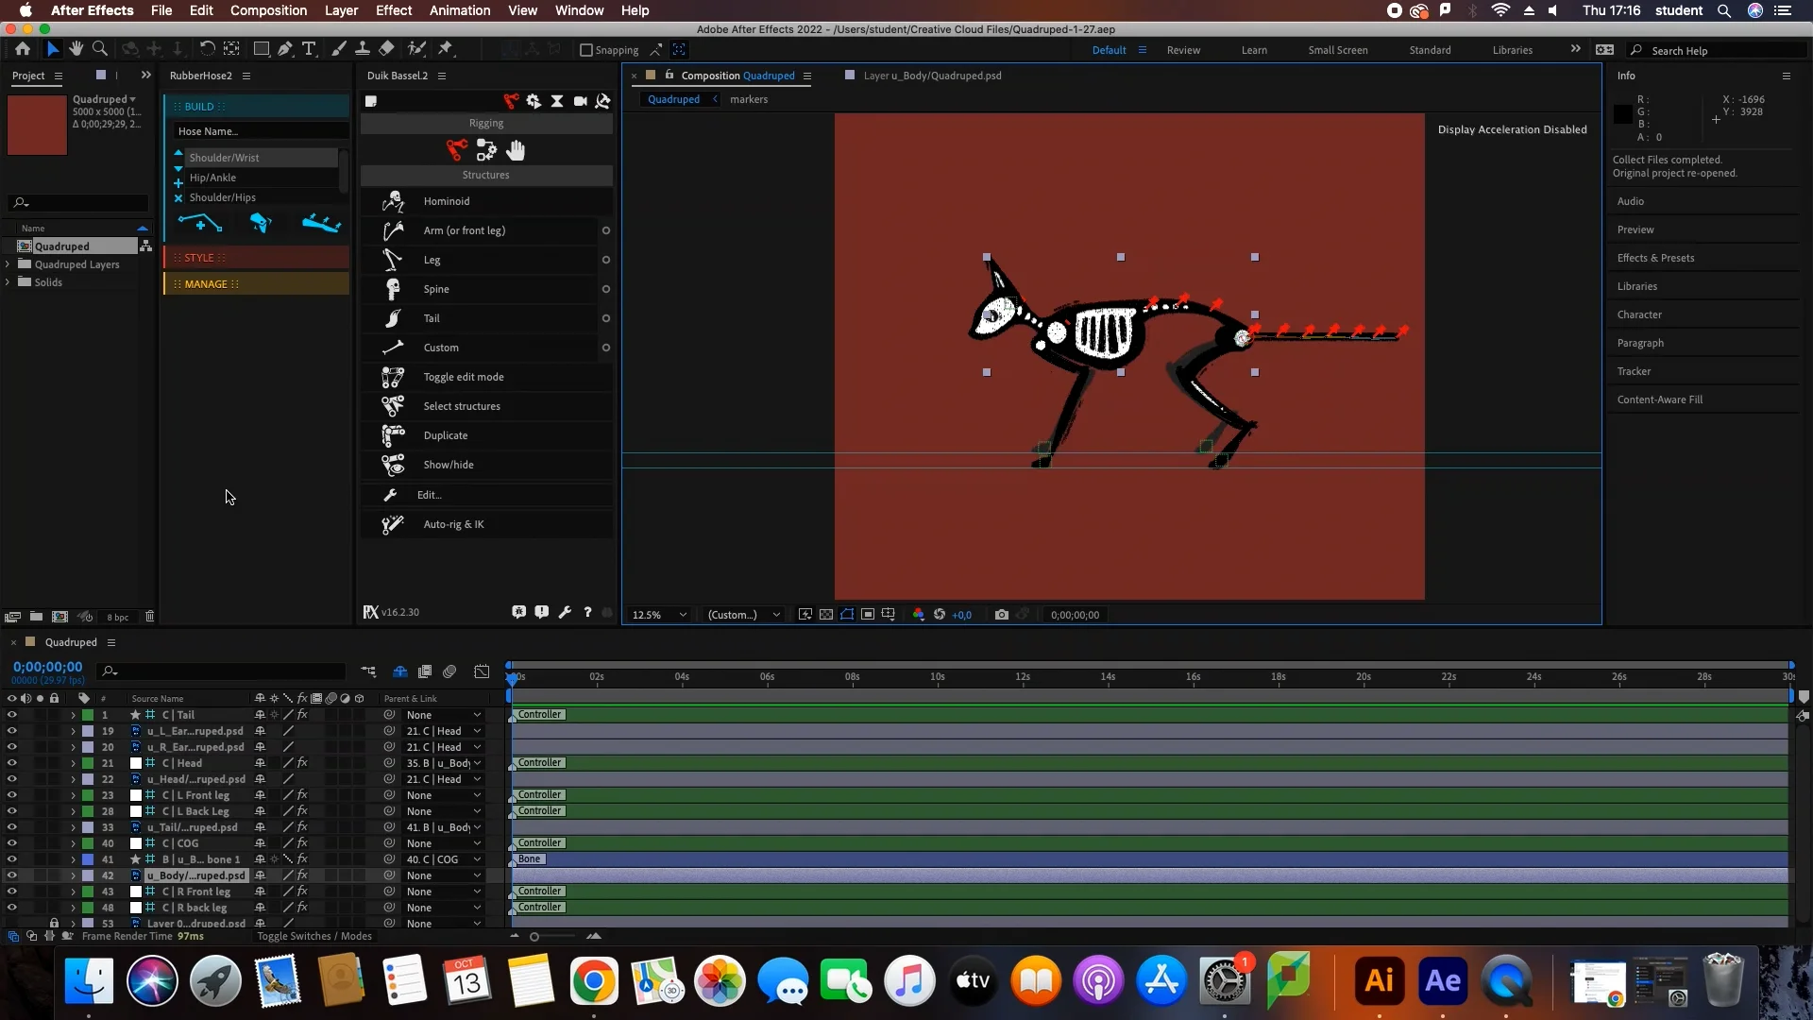This screenshot has height=1020, width=1813.
Task: Hide the C | Tail layer
Action: click(11, 715)
